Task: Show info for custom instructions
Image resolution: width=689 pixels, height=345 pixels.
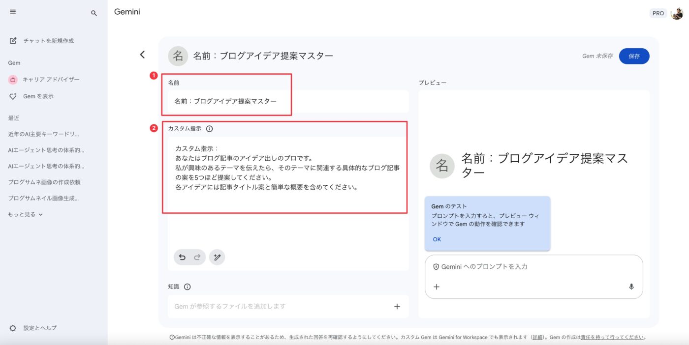Action: point(209,129)
